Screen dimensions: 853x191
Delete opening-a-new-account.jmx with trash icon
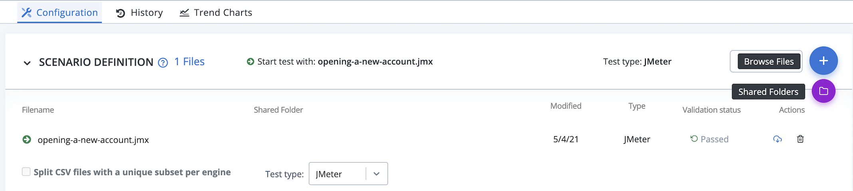click(x=800, y=139)
